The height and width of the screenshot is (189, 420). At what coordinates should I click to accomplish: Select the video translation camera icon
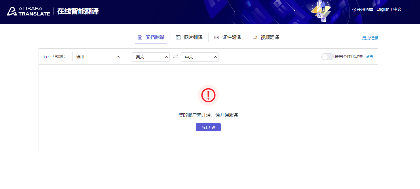click(255, 37)
